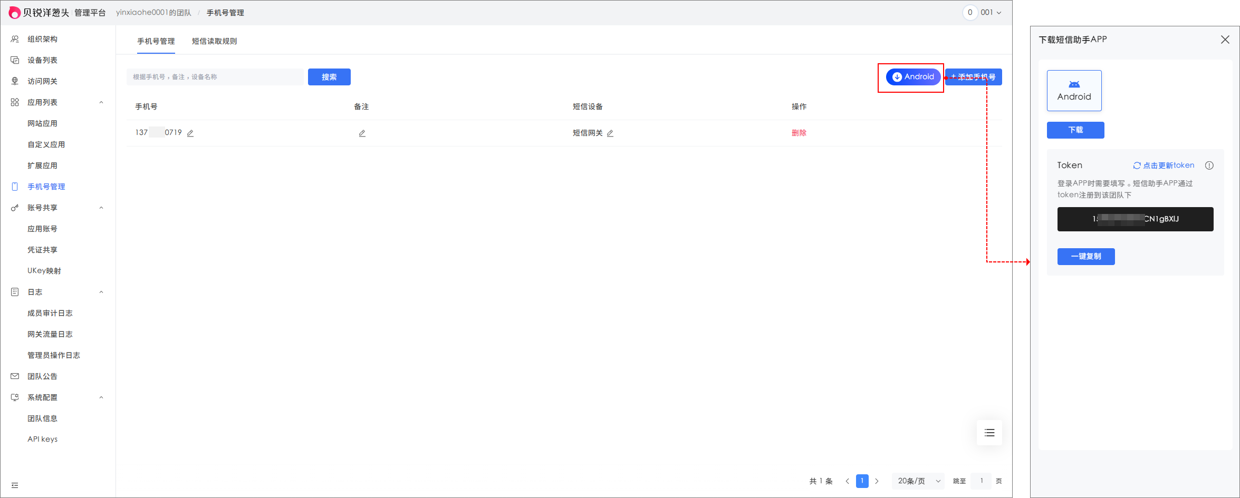Viewport: 1240px width, 498px height.
Task: Click the blue Android download button
Action: (x=913, y=77)
